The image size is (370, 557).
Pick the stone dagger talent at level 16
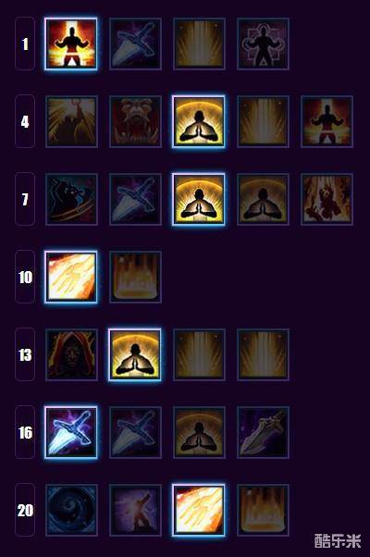click(263, 432)
